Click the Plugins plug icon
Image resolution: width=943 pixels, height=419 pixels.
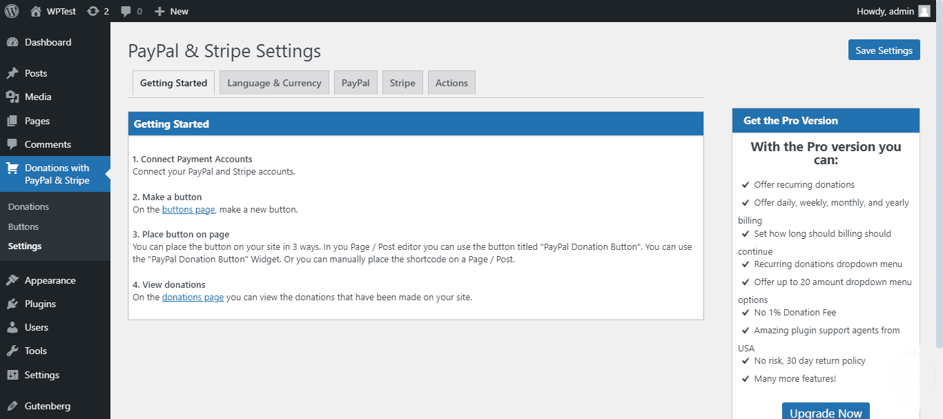[x=12, y=304]
